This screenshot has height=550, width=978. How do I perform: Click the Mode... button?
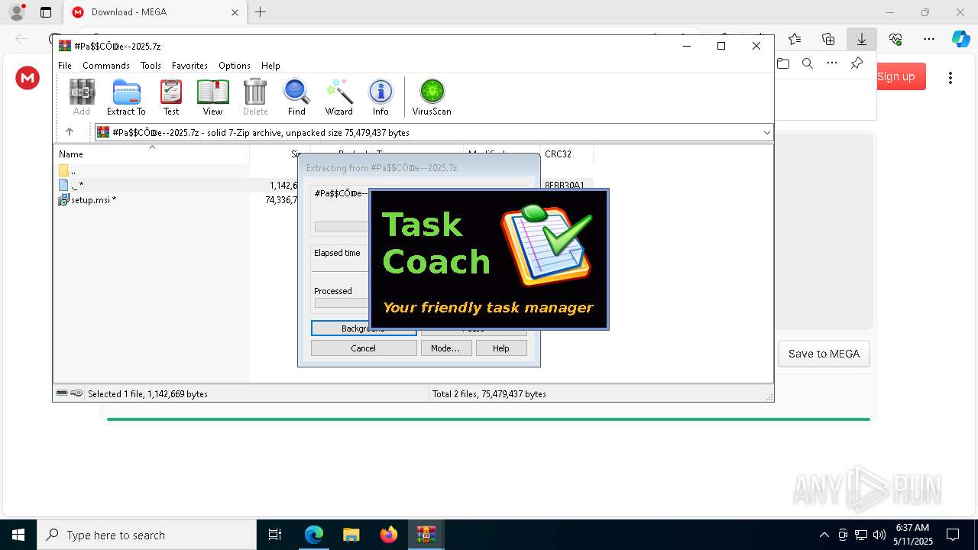445,348
